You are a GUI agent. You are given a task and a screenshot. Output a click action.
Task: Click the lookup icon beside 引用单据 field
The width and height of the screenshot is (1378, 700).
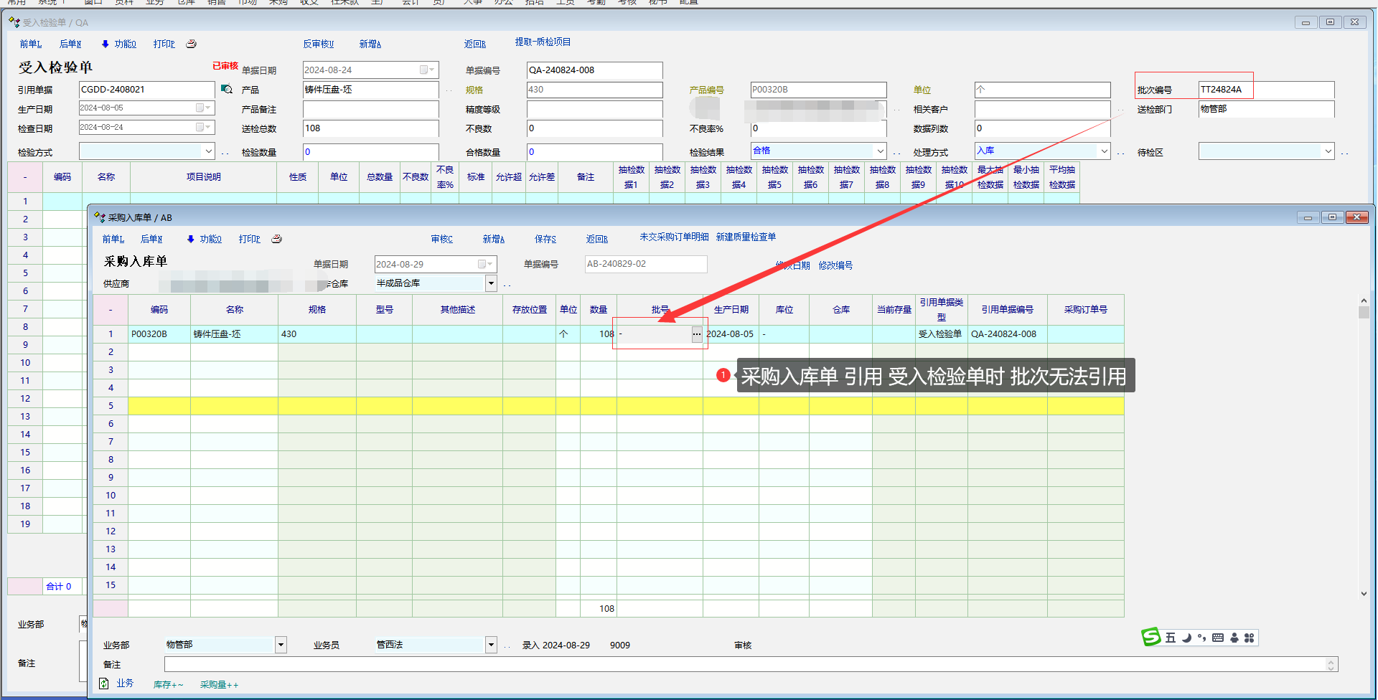(x=227, y=90)
